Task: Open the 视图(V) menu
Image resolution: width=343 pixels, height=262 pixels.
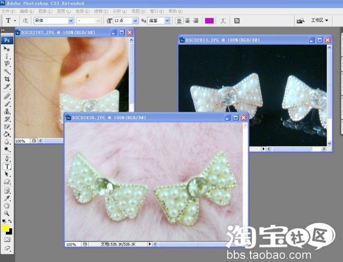Action: click(138, 11)
